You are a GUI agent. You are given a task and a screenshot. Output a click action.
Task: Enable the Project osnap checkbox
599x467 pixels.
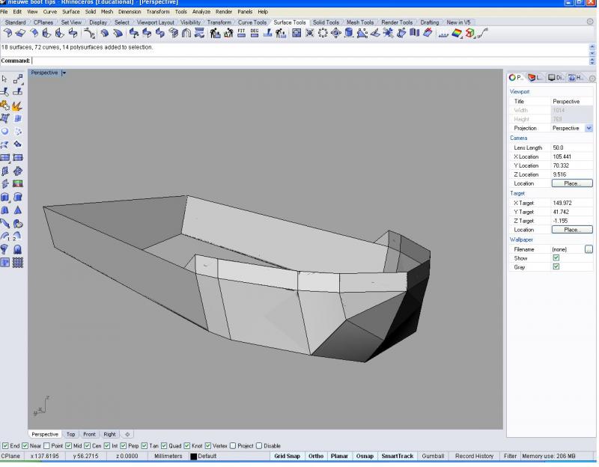tap(233, 445)
